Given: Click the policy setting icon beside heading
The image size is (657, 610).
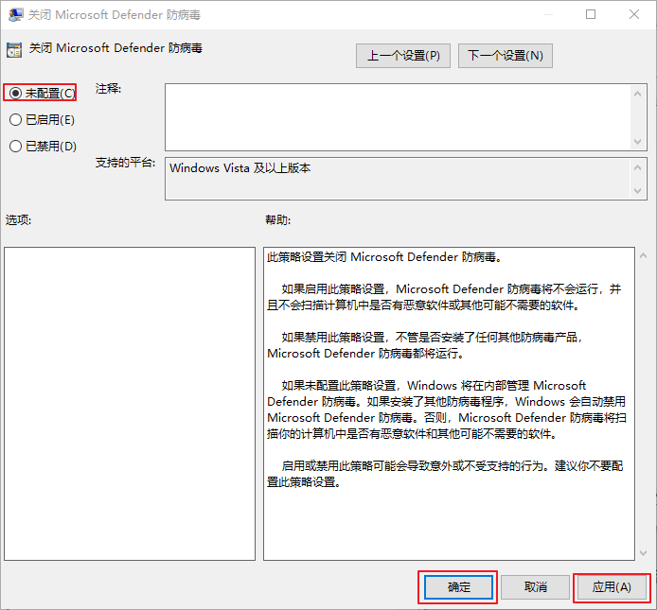Looking at the screenshot, I should coord(14,50).
